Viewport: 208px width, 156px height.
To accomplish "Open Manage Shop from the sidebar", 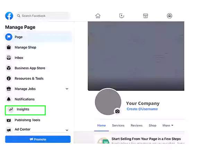I will point(25,47).
